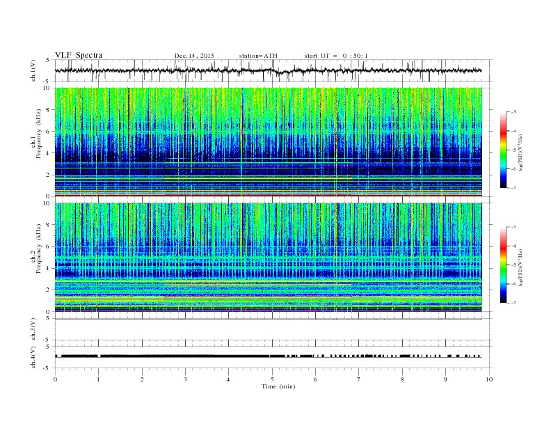Click the "-7" label on ch.2 color bar

pyautogui.click(x=513, y=303)
